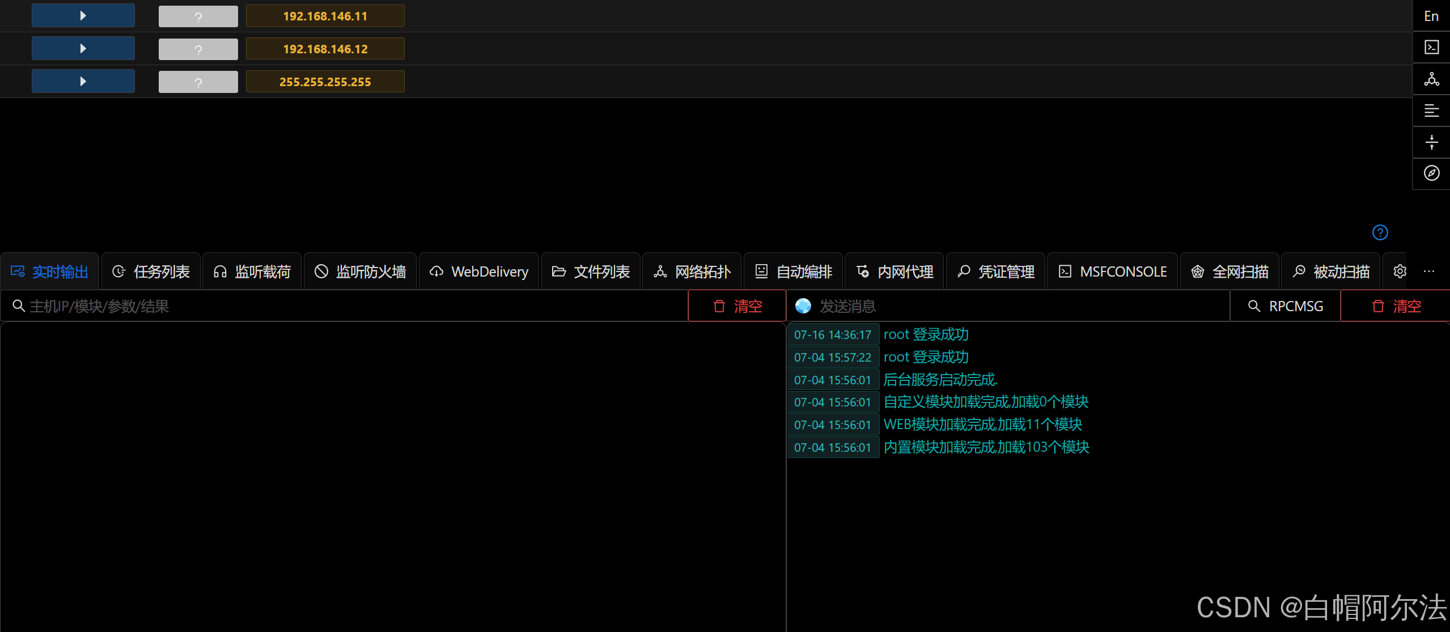Open the 被动扫描 tab
This screenshot has width=1450, height=632.
[1331, 272]
